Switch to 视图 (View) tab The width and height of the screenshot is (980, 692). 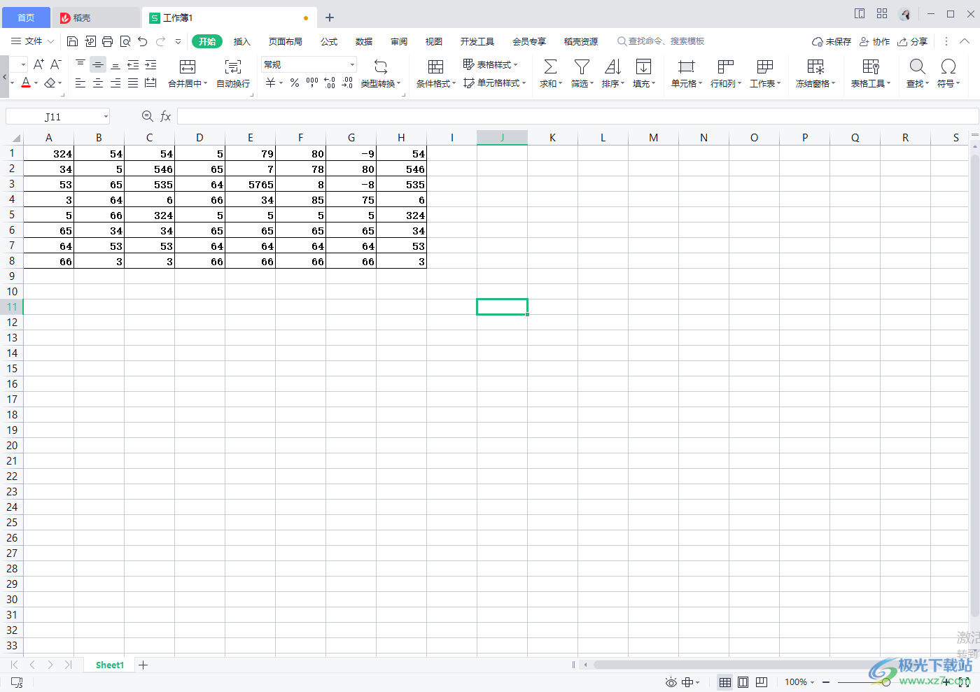click(434, 41)
